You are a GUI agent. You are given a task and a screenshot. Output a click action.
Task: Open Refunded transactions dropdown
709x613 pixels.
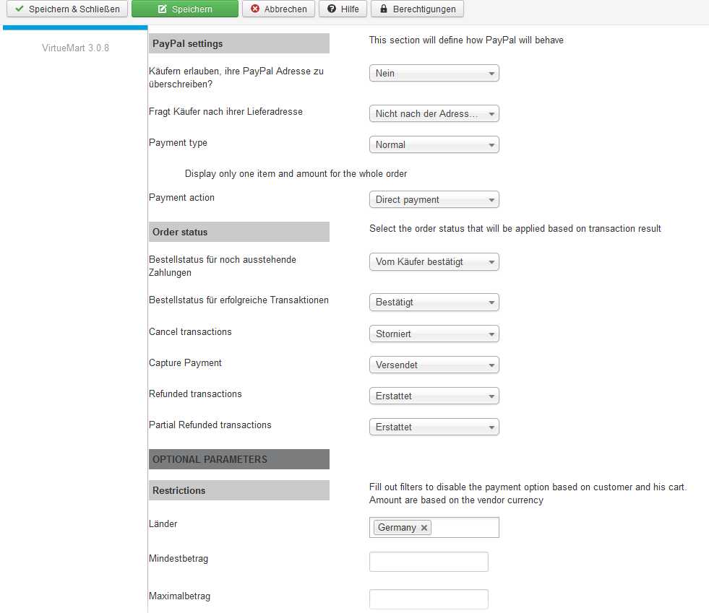(434, 396)
